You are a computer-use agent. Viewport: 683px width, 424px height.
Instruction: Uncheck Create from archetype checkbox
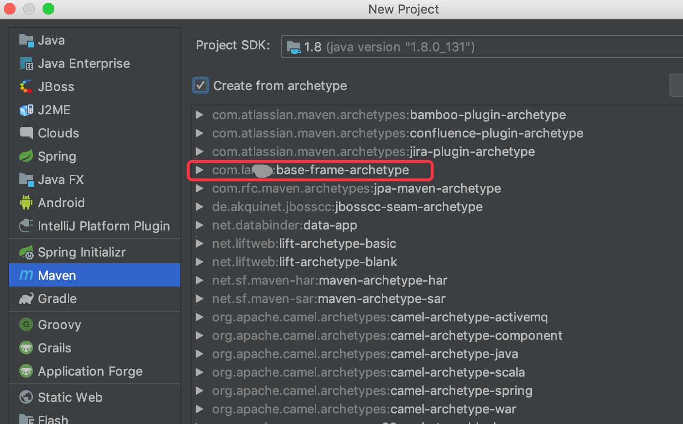coord(201,86)
